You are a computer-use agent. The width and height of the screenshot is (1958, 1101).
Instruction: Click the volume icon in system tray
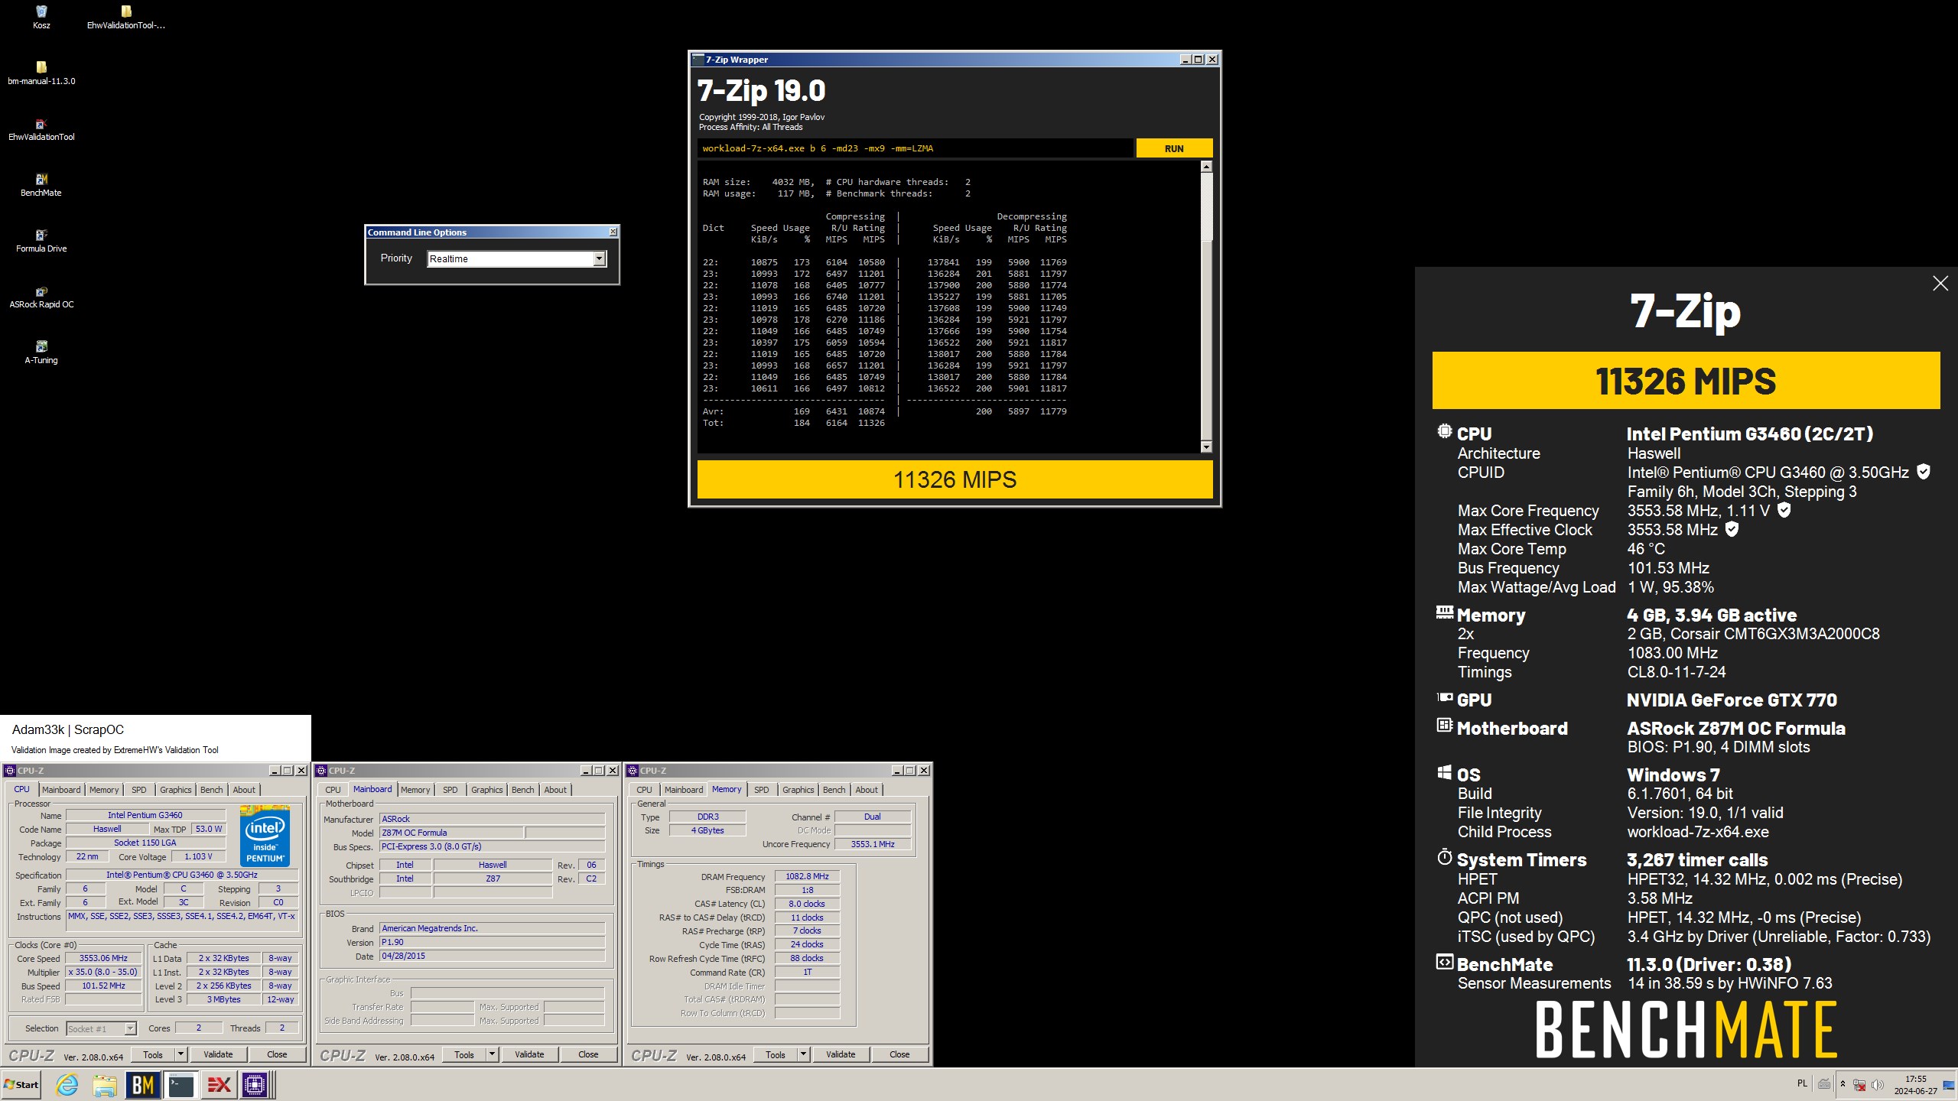(x=1877, y=1084)
